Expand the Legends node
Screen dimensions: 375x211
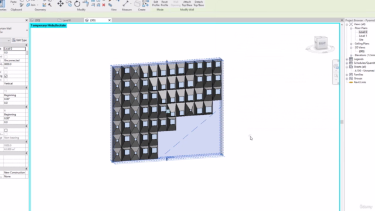347,59
